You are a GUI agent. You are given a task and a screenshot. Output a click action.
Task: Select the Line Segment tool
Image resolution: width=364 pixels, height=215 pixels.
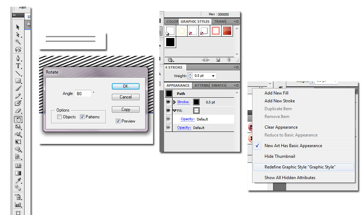click(x=18, y=73)
